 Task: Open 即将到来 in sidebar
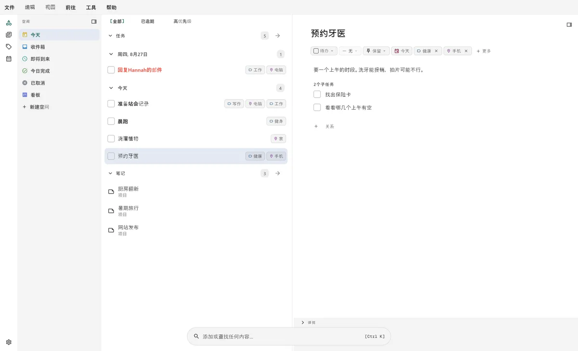(x=59, y=59)
